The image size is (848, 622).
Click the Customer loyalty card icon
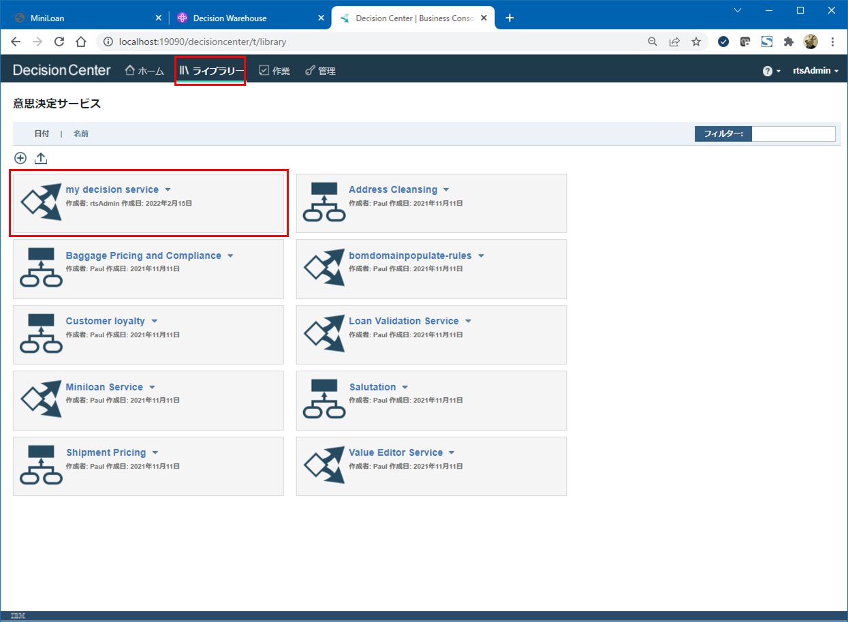pos(41,333)
